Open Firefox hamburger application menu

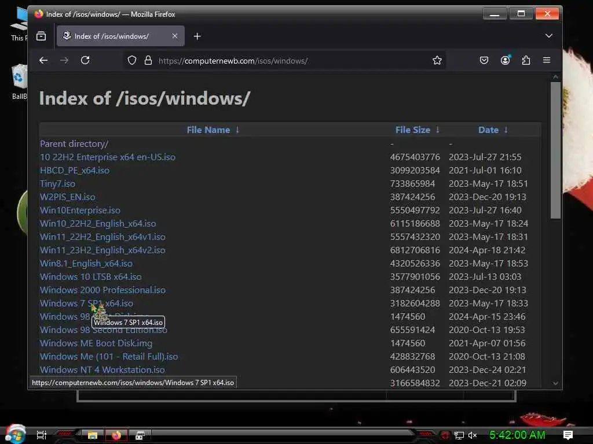click(547, 60)
